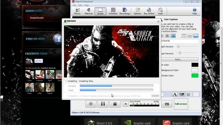Image resolution: width=223 pixels, height=125 pixels.
Task: Pick the green Stroke Color swatch
Action: (x=195, y=76)
